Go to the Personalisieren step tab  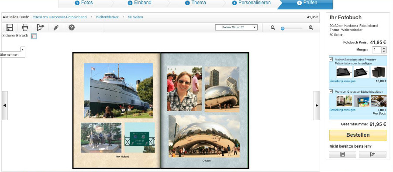pyautogui.click(x=252, y=3)
